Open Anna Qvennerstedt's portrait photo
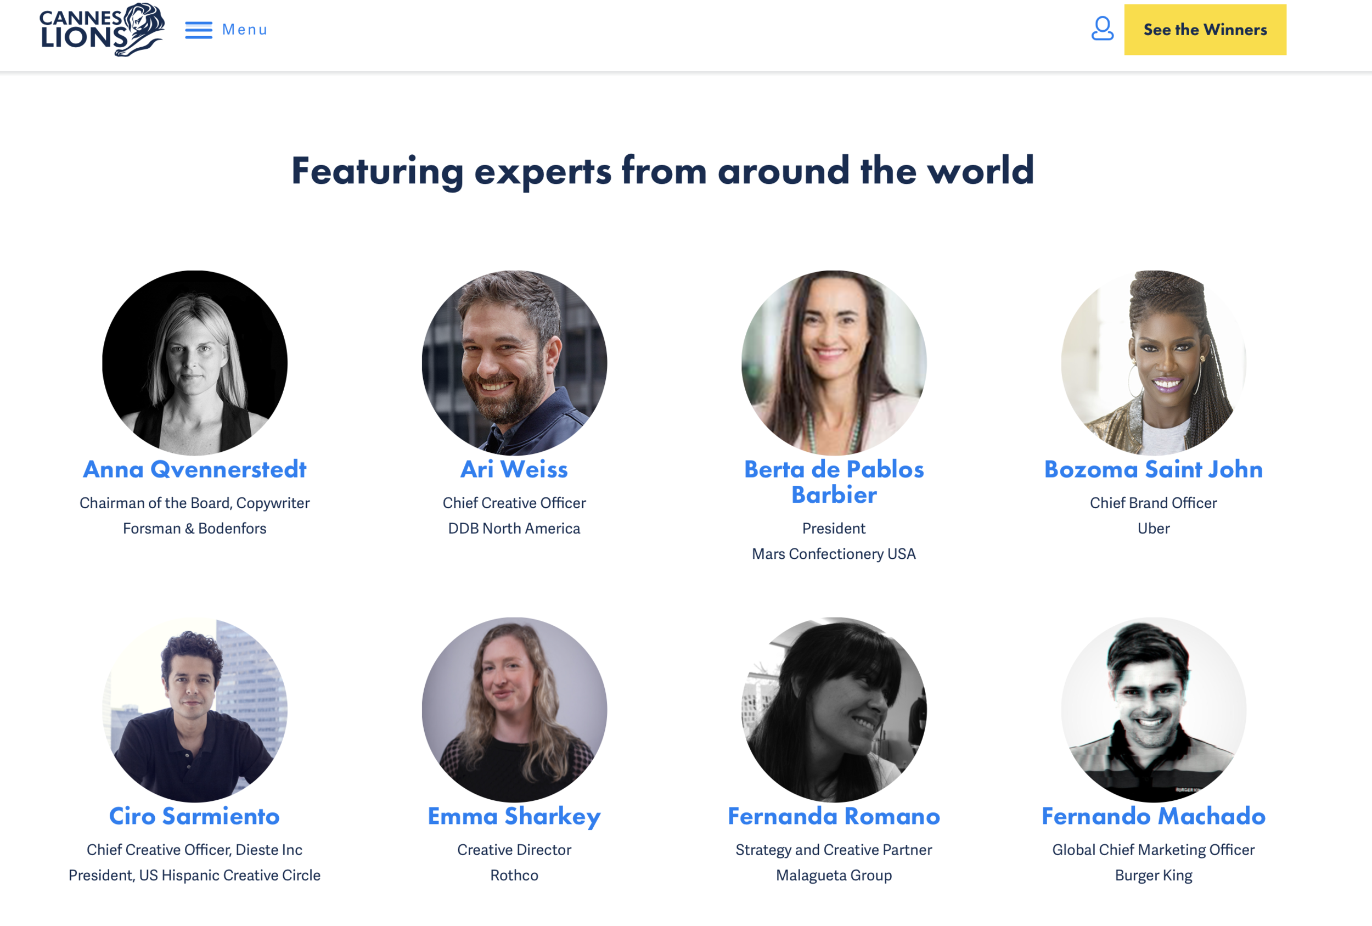1372x926 pixels. pos(195,363)
